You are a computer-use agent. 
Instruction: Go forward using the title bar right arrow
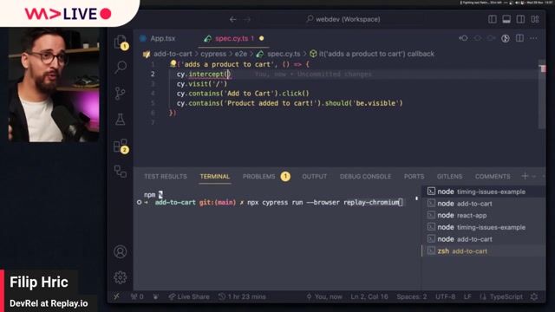(x=247, y=19)
